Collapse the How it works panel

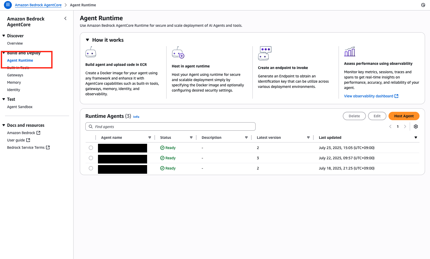click(x=87, y=40)
